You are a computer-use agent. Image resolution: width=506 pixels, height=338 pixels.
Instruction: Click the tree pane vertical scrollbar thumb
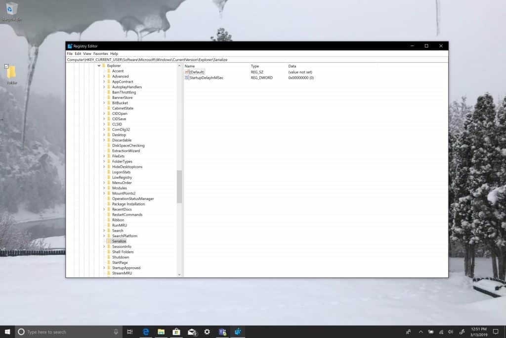point(179,187)
